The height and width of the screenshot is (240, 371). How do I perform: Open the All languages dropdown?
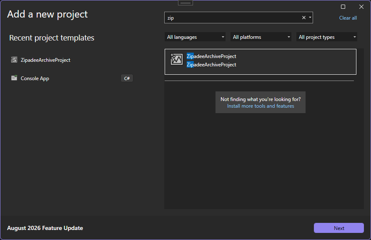[195, 37]
